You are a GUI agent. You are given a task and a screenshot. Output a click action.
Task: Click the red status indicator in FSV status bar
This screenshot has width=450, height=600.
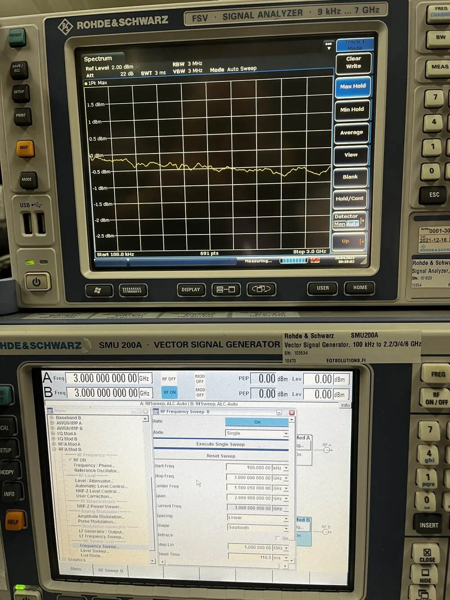(315, 260)
